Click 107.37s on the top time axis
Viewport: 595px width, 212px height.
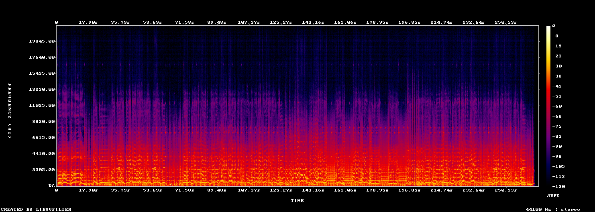(x=249, y=22)
